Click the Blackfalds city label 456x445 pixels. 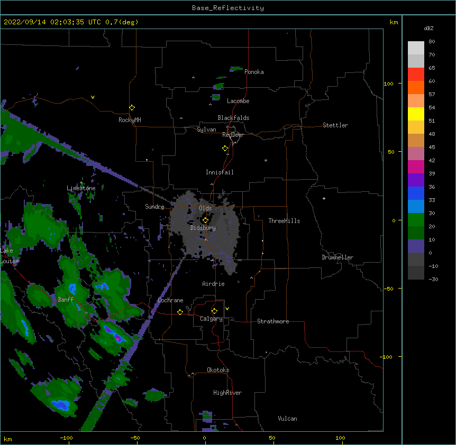233,118
